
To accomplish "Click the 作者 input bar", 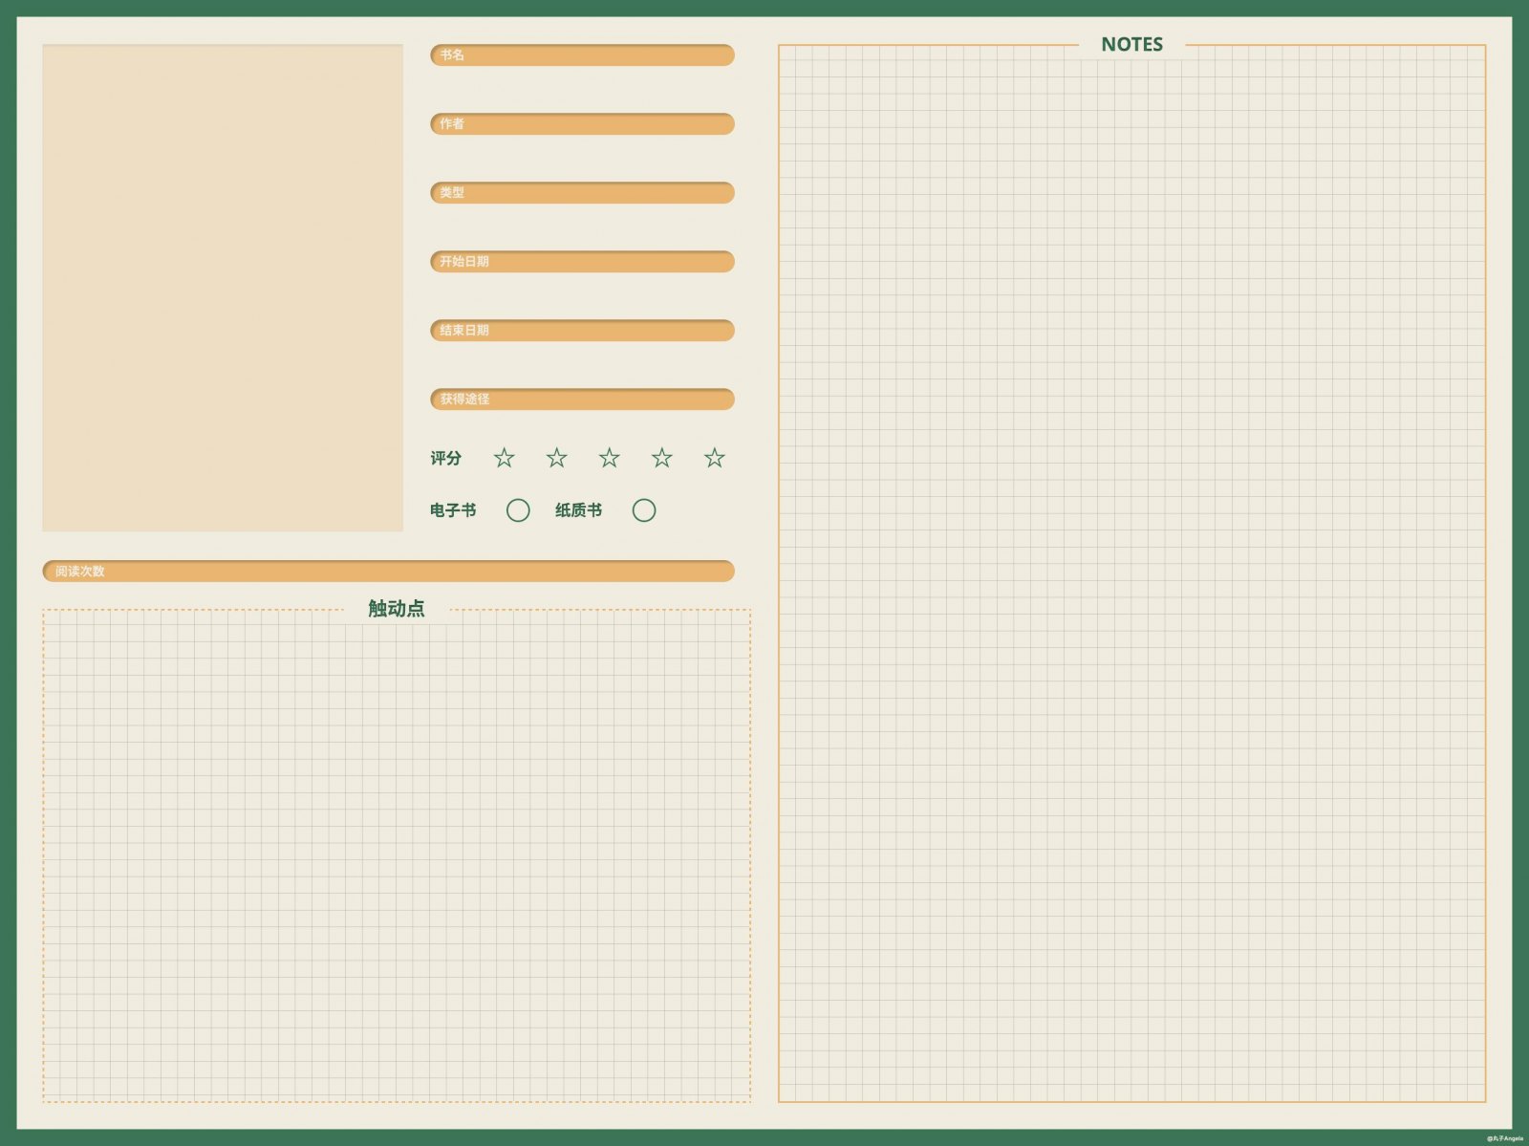I will pos(582,124).
